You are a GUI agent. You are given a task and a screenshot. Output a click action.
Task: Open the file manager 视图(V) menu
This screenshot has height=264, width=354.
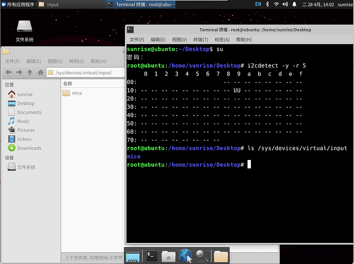tap(55, 61)
